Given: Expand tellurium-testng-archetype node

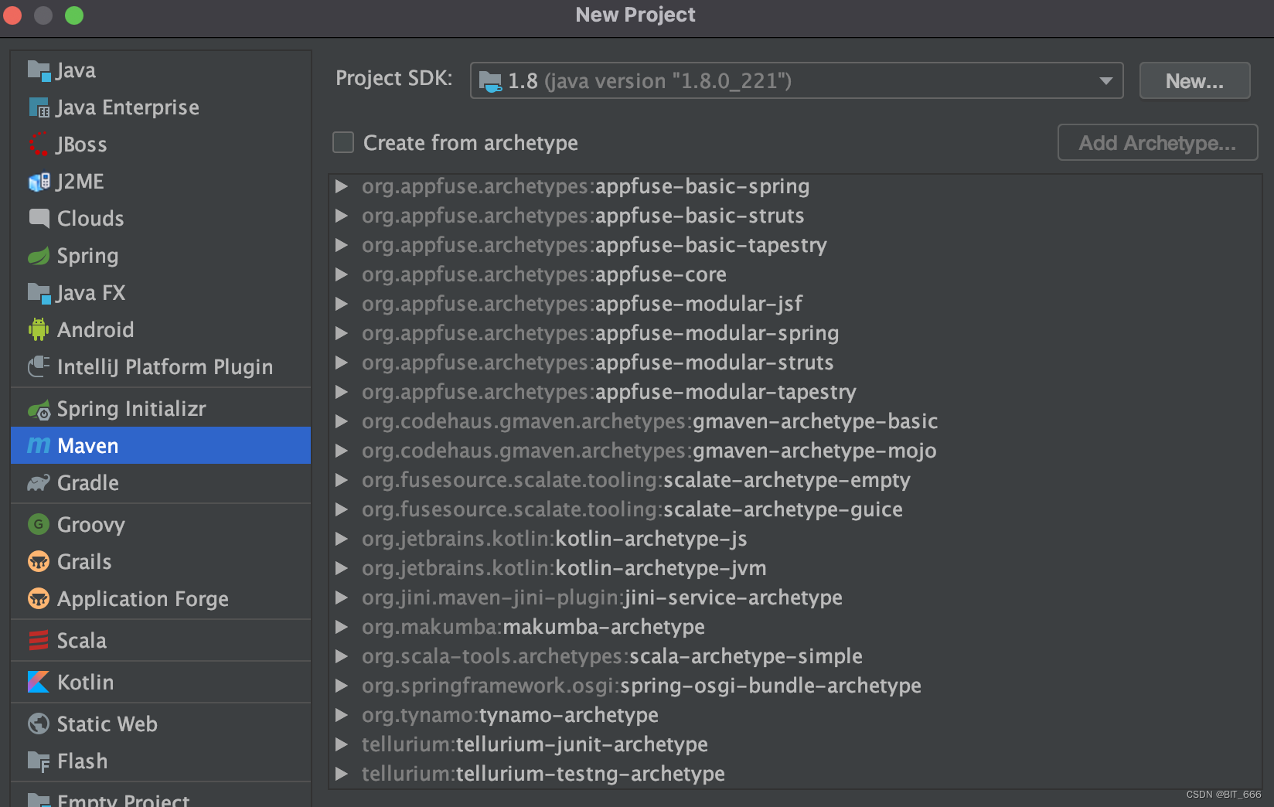Looking at the screenshot, I should click(x=341, y=774).
